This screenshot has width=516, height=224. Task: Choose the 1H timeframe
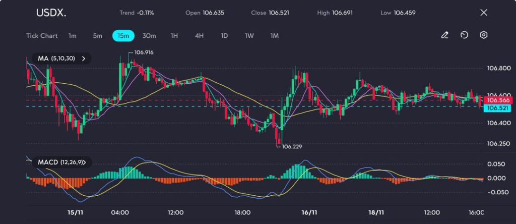[174, 36]
